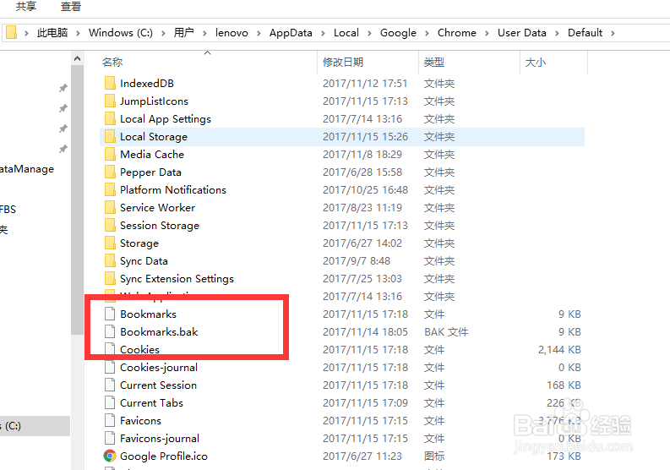Select Storage folder icon
The image size is (670, 470).
(x=110, y=243)
